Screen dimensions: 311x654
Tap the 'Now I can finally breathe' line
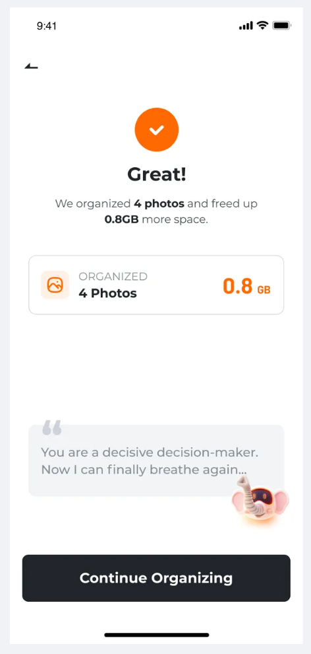click(x=144, y=470)
